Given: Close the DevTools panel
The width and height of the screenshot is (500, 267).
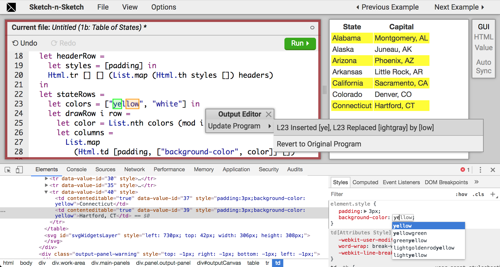Looking at the screenshot, I should pos(493,170).
